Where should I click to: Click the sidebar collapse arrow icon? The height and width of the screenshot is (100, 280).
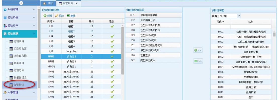tap(21, 3)
